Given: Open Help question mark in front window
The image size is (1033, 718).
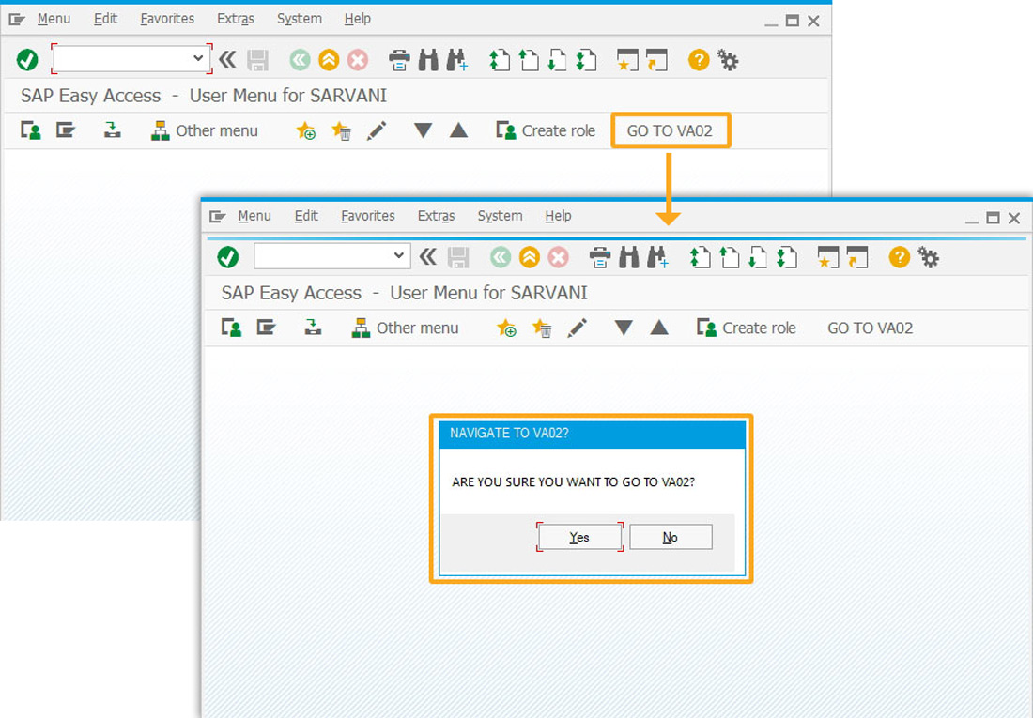Looking at the screenshot, I should click(x=900, y=257).
